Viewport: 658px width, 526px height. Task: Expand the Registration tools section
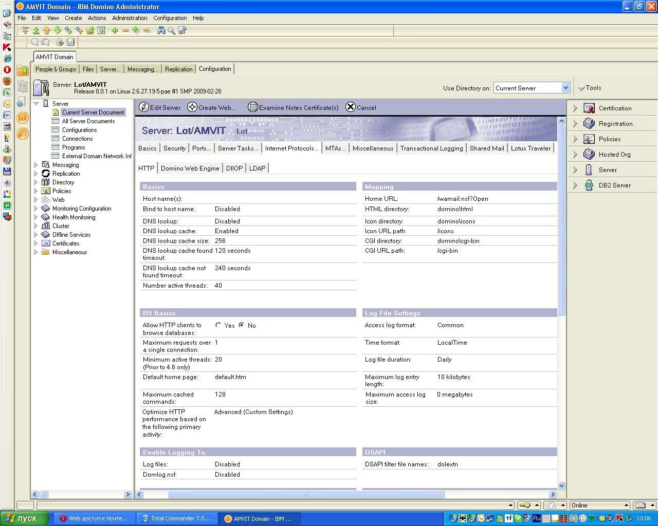click(575, 124)
